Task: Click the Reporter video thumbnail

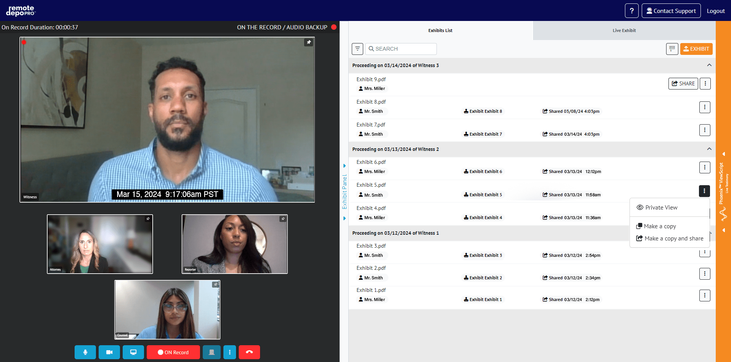Action: pos(235,244)
